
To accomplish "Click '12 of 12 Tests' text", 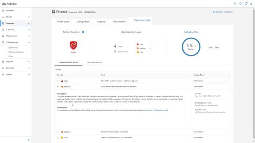I will [x=214, y=48].
